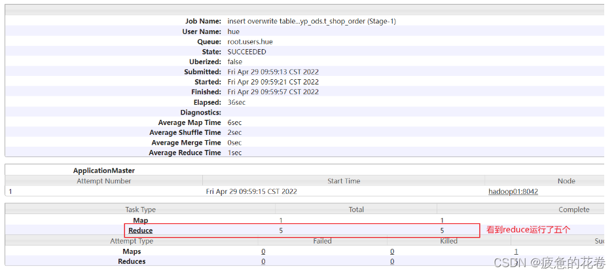Select Average Reduce Time value '1sec'

coord(234,153)
